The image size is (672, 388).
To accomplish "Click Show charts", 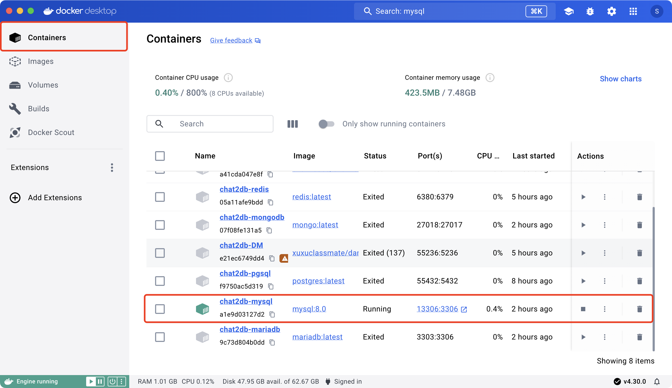I will coord(621,79).
